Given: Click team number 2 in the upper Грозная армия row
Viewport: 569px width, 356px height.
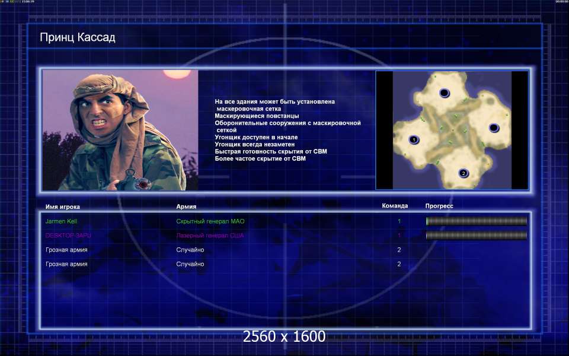Looking at the screenshot, I should tap(399, 250).
